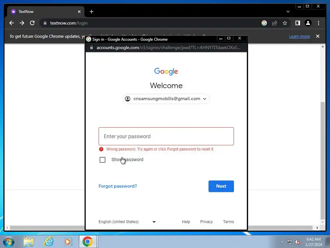Open Chrome three-dot menu
330x248 pixels.
[318, 23]
